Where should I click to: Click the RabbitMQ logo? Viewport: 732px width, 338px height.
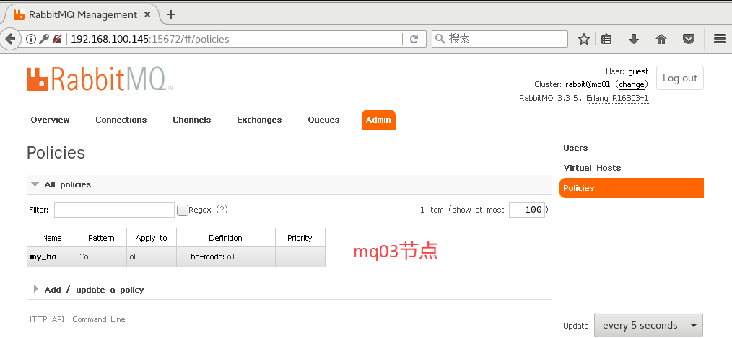[100, 79]
